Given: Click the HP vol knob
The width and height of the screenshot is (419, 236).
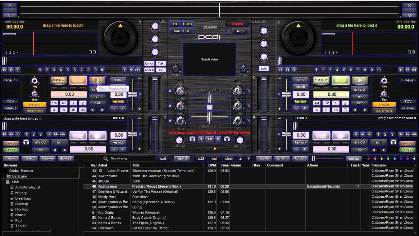Looking at the screenshot, I should click(x=179, y=140).
